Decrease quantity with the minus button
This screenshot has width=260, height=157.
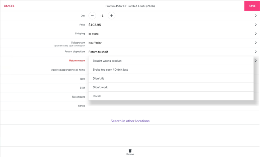pyautogui.click(x=92, y=16)
